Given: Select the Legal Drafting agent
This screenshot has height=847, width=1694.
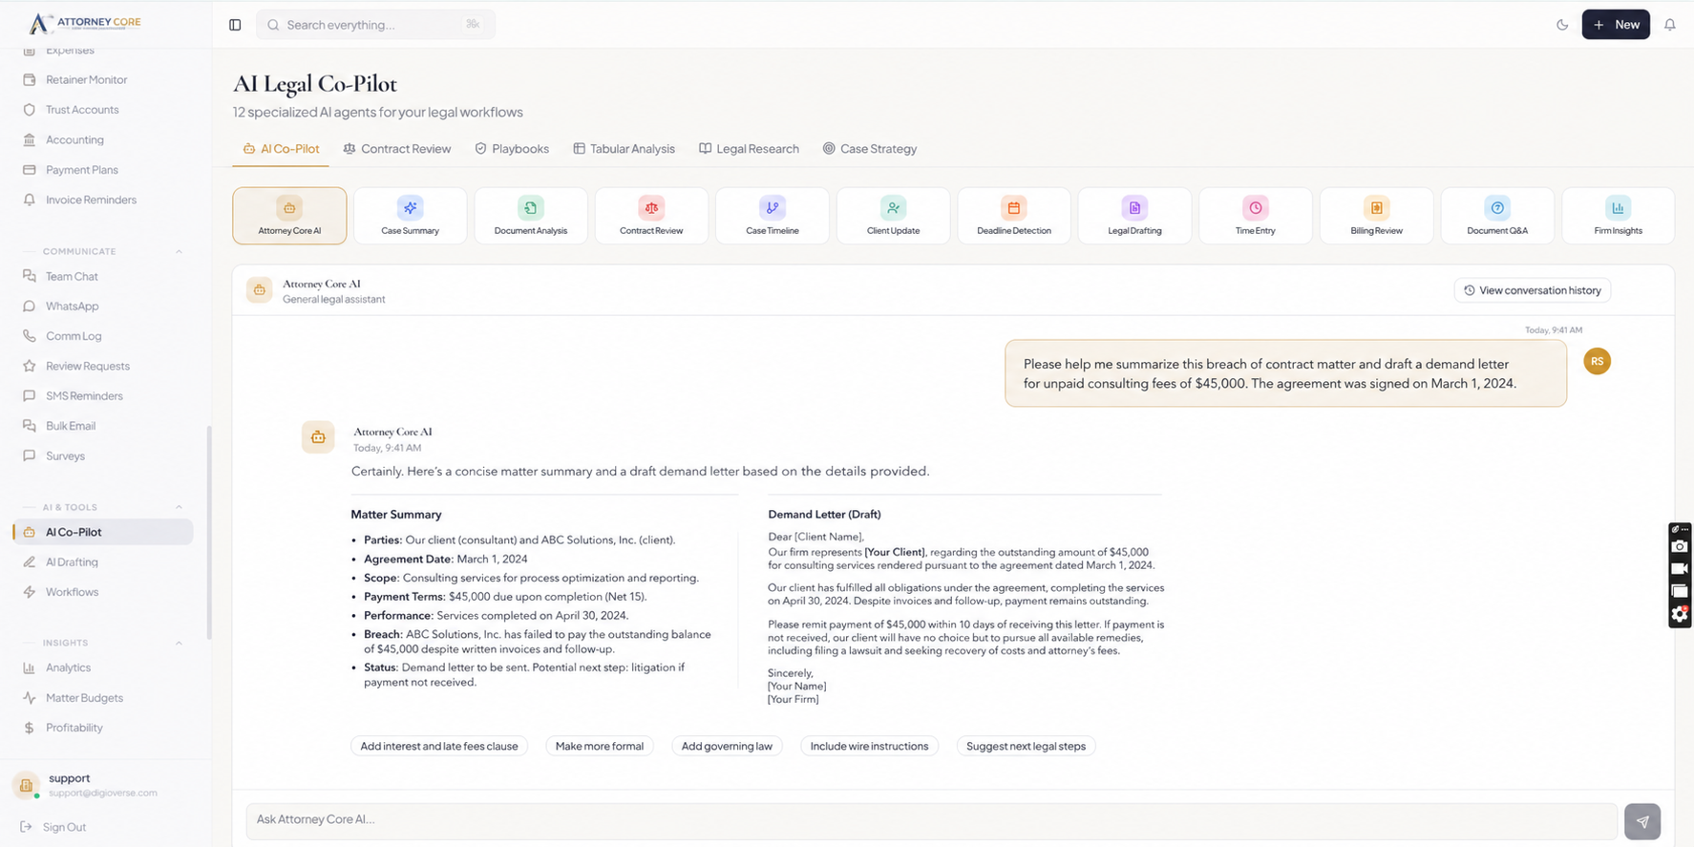Looking at the screenshot, I should pos(1134,216).
